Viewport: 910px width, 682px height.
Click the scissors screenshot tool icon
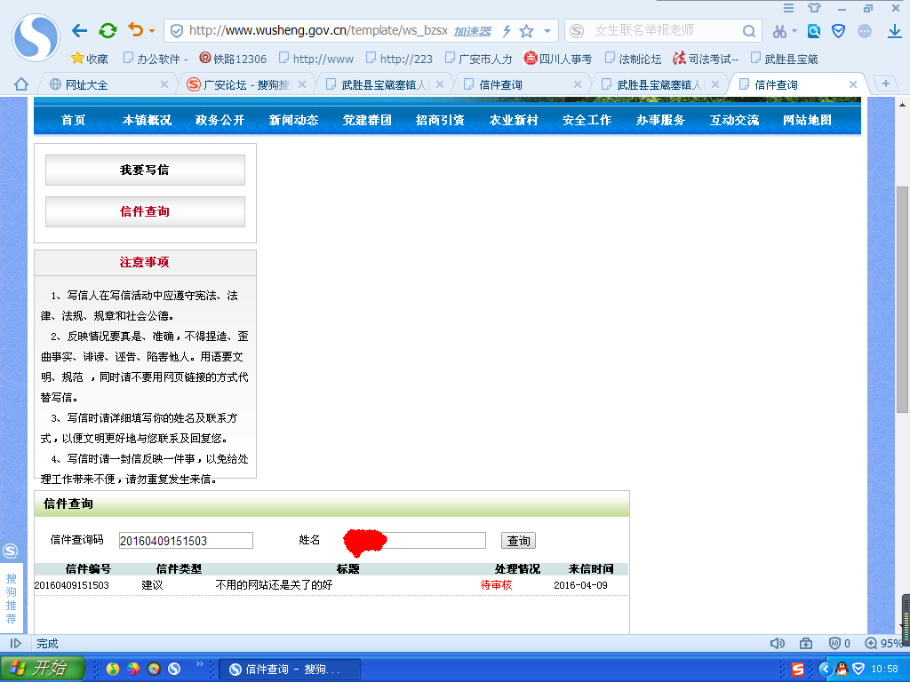click(779, 31)
